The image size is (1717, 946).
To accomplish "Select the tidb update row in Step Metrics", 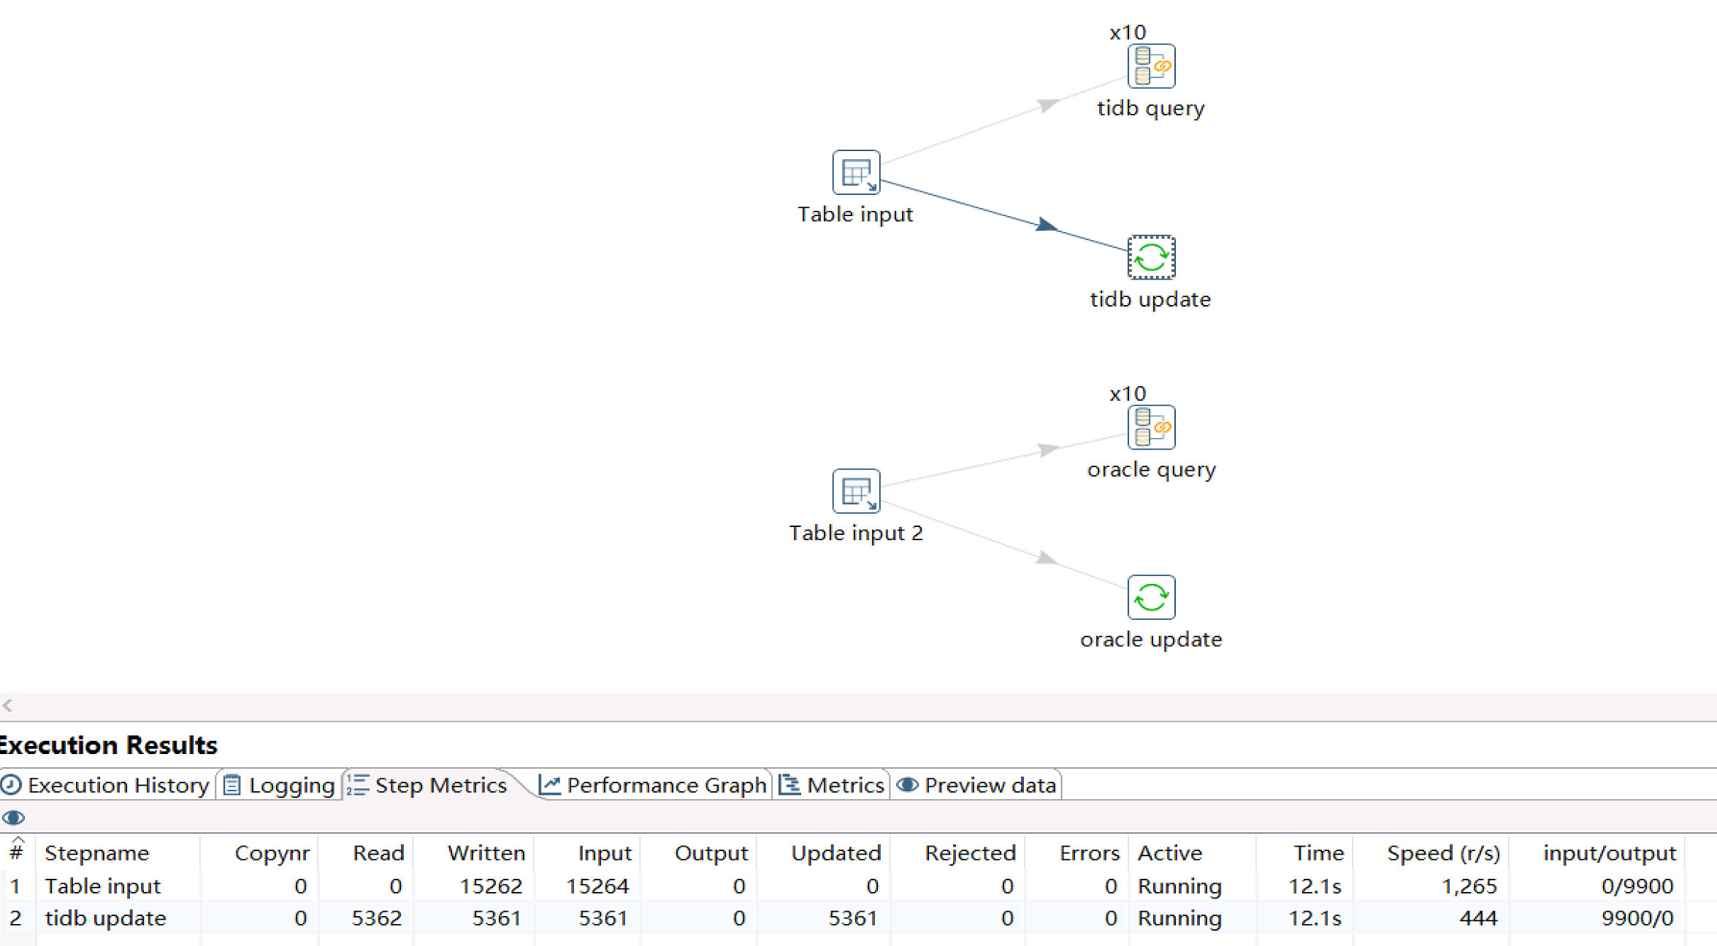I will click(x=106, y=918).
